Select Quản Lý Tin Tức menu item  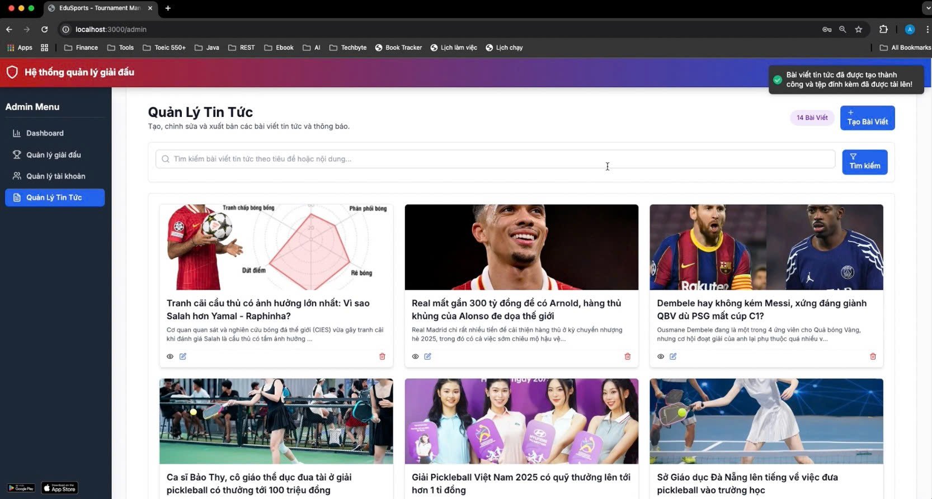(x=55, y=197)
